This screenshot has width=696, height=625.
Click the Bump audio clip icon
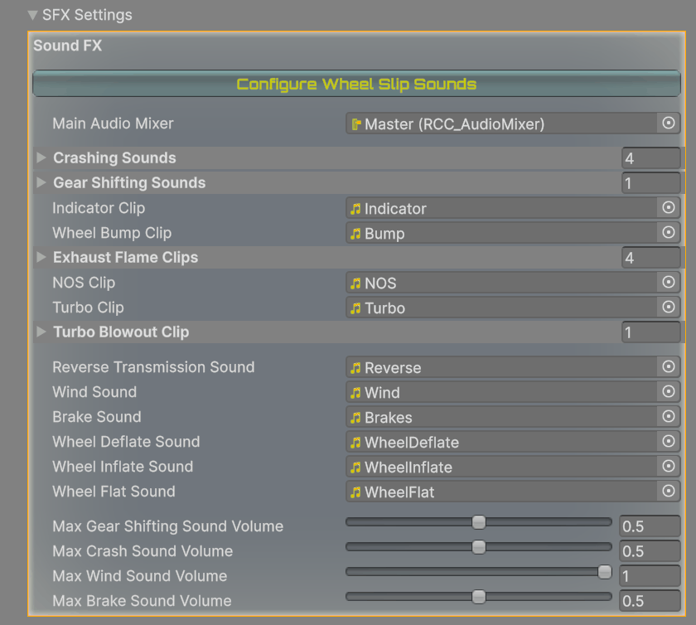355,234
